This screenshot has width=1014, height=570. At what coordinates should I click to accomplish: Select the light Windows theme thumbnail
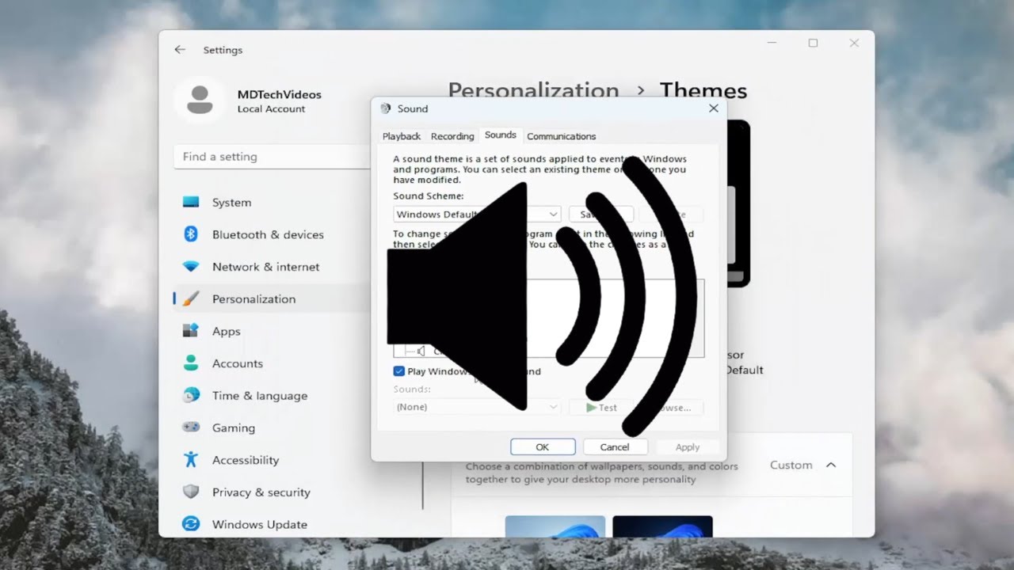tap(555, 527)
